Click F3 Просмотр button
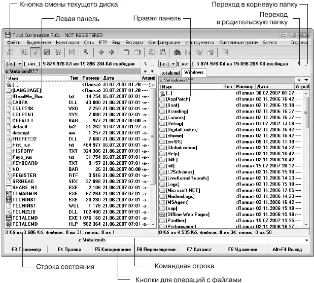 pos(26,250)
